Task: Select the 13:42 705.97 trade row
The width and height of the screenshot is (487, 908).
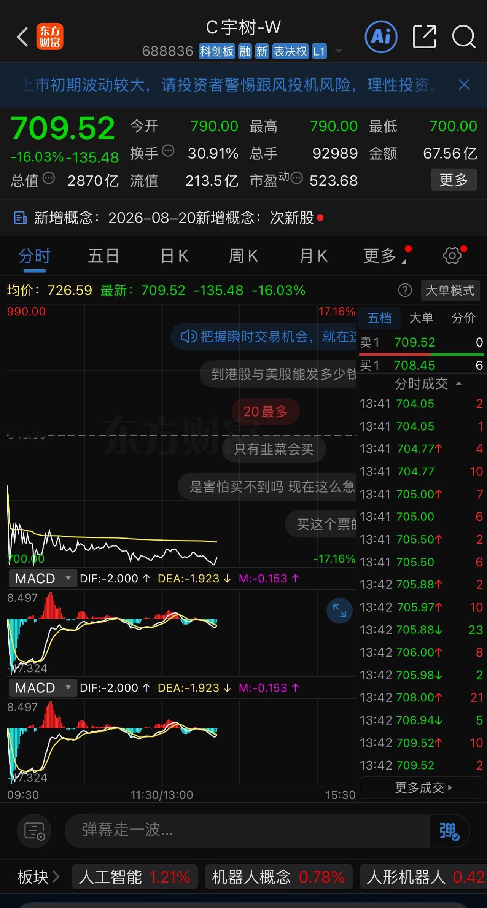Action: click(422, 607)
